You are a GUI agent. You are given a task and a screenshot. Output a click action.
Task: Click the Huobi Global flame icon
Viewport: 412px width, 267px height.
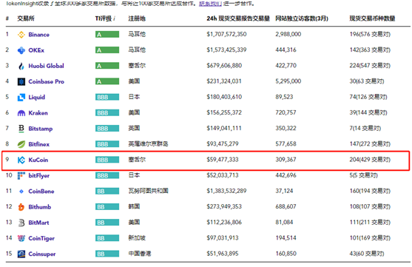pyautogui.click(x=21, y=66)
